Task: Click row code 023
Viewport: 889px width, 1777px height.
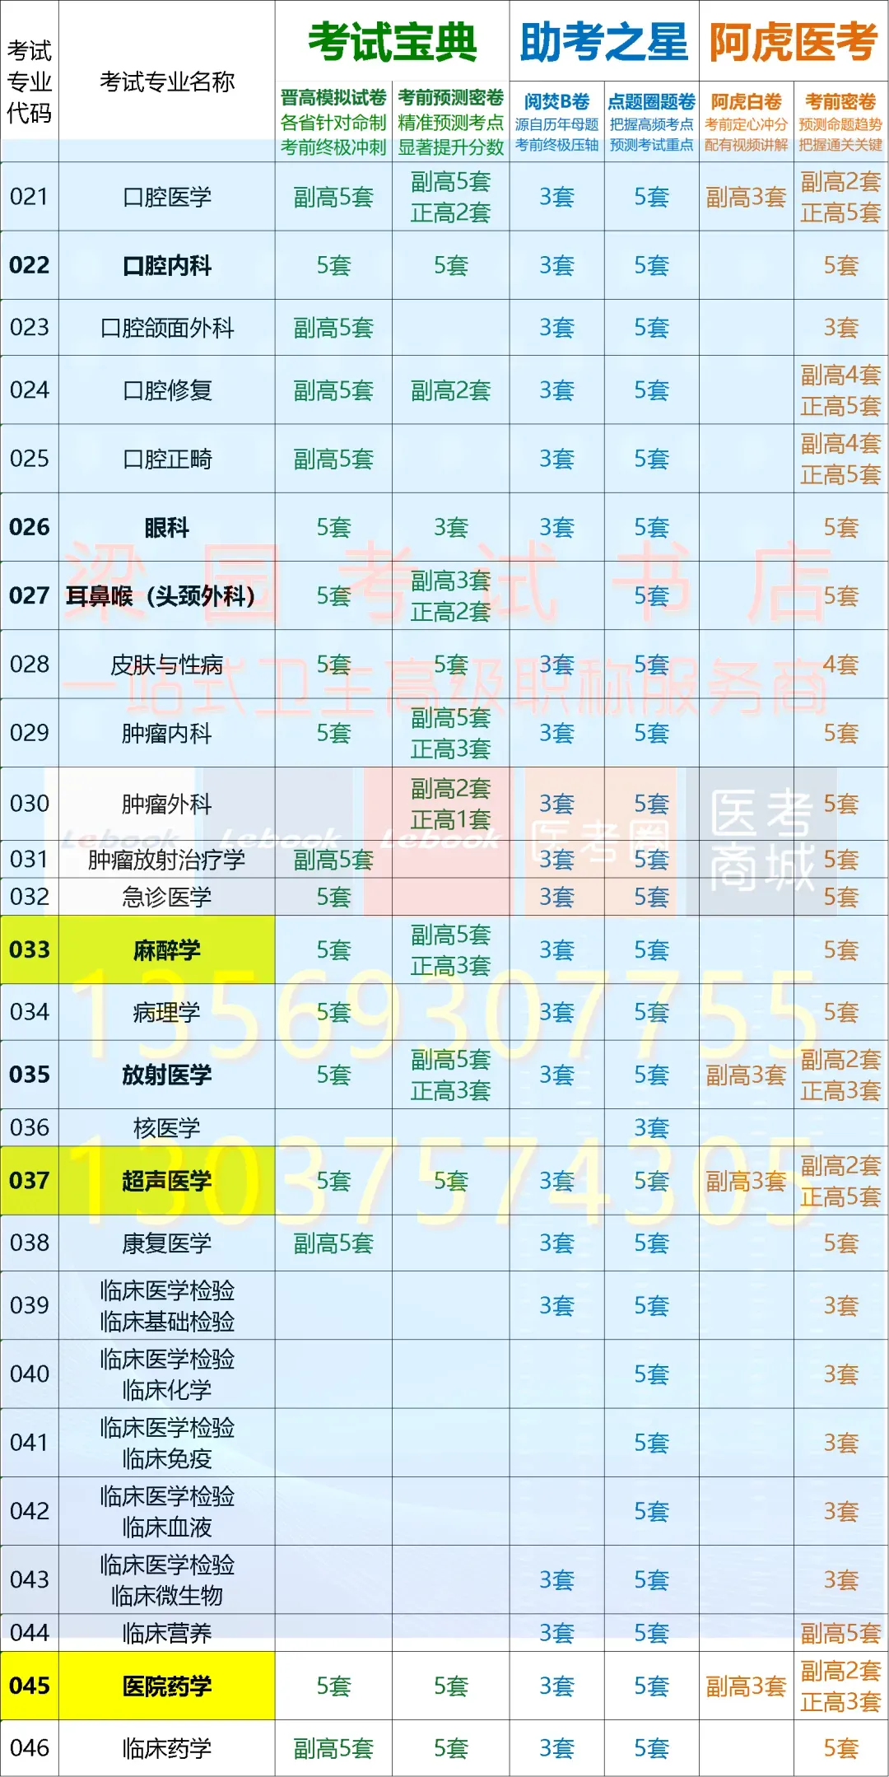Action: click(x=30, y=328)
